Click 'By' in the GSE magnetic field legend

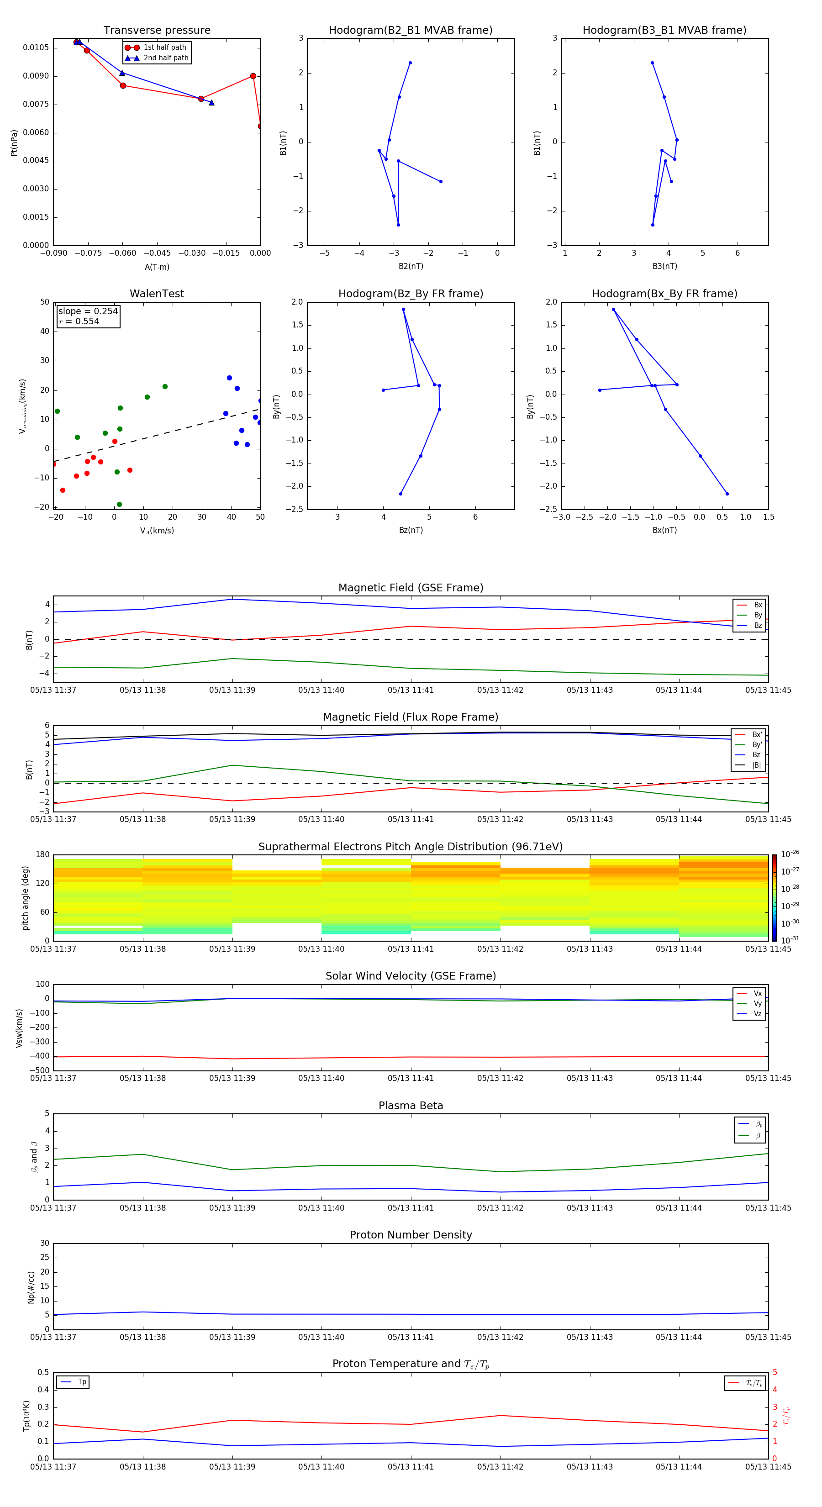point(758,616)
